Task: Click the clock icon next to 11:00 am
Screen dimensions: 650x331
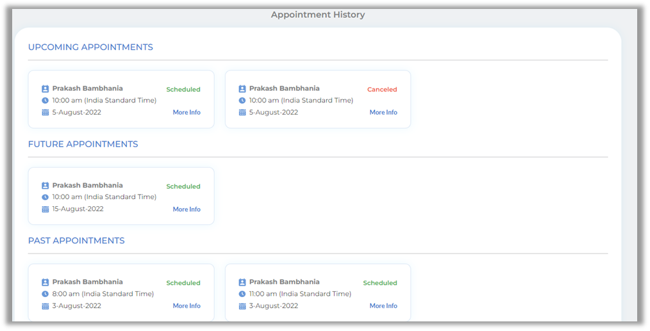Action: click(242, 294)
